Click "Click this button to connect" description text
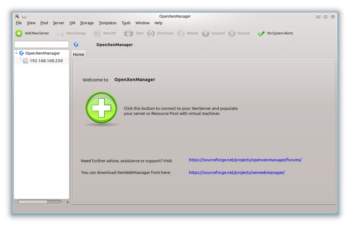 (181, 111)
